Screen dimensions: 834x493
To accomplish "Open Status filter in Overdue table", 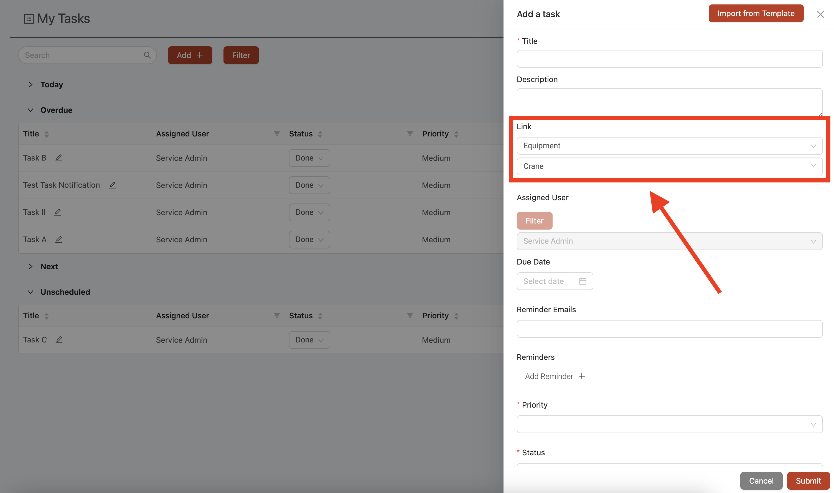I will point(410,134).
